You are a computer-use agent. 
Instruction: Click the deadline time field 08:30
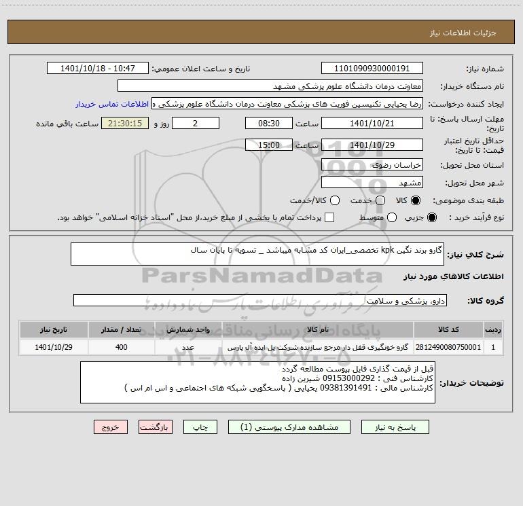269,123
